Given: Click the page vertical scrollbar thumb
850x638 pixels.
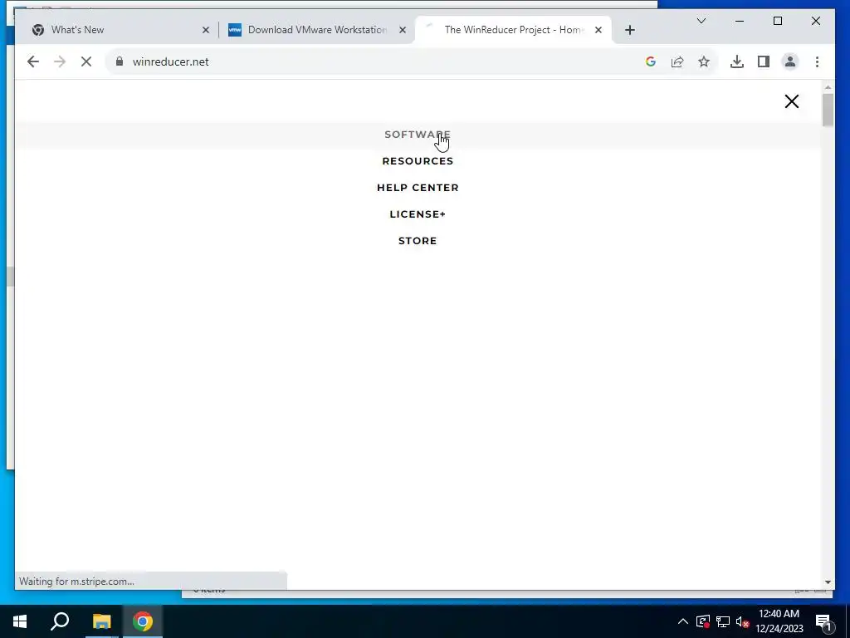Looking at the screenshot, I should 828,110.
